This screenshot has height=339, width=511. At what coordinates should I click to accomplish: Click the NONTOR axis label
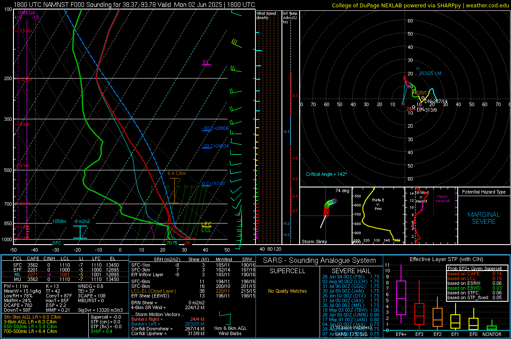pyautogui.click(x=492, y=334)
